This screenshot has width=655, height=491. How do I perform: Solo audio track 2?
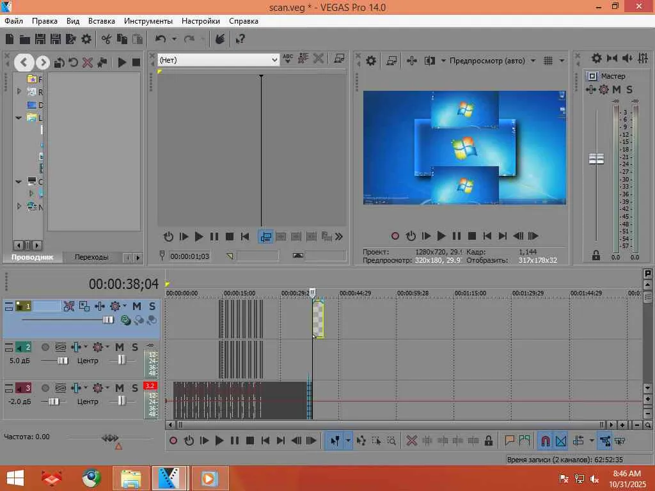pyautogui.click(x=134, y=347)
